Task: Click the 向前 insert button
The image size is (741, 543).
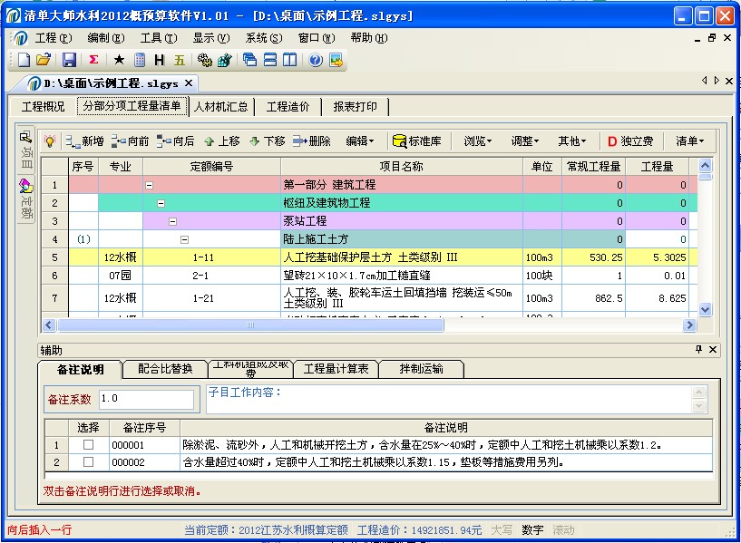Action: tap(130, 141)
